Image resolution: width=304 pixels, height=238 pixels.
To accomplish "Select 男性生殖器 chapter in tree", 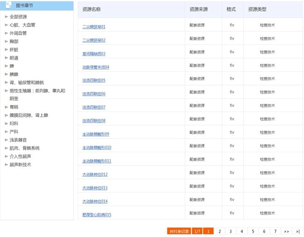I will [x=38, y=95].
